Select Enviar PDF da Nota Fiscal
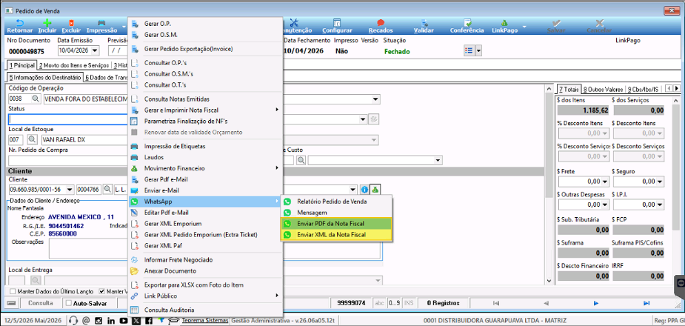 (x=336, y=224)
